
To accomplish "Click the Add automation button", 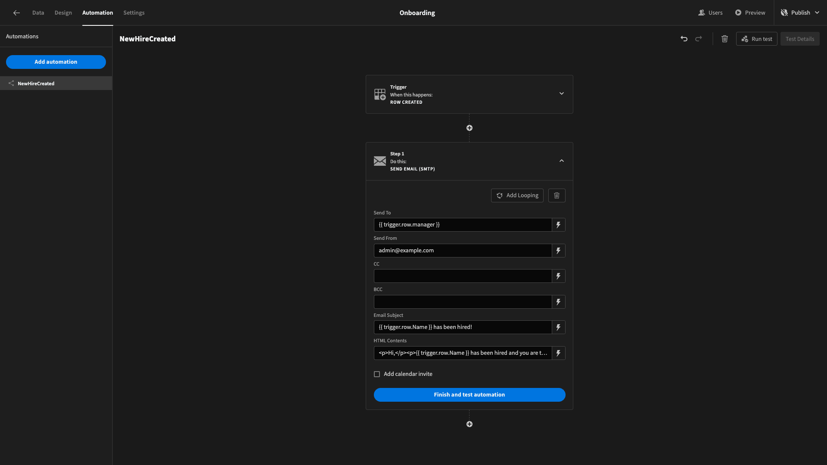I will click(x=56, y=62).
